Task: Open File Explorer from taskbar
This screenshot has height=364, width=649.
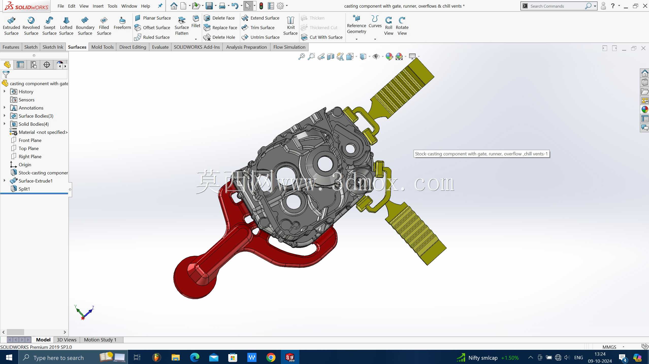Action: pyautogui.click(x=175, y=357)
